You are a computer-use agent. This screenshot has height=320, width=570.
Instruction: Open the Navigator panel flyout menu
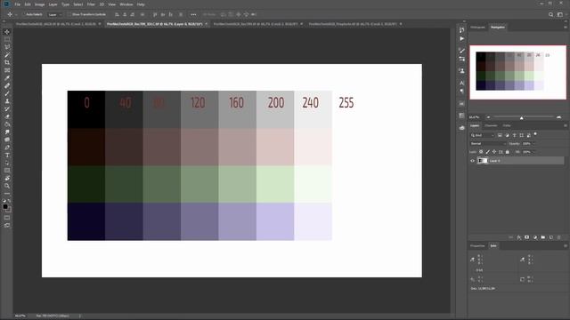566,28
